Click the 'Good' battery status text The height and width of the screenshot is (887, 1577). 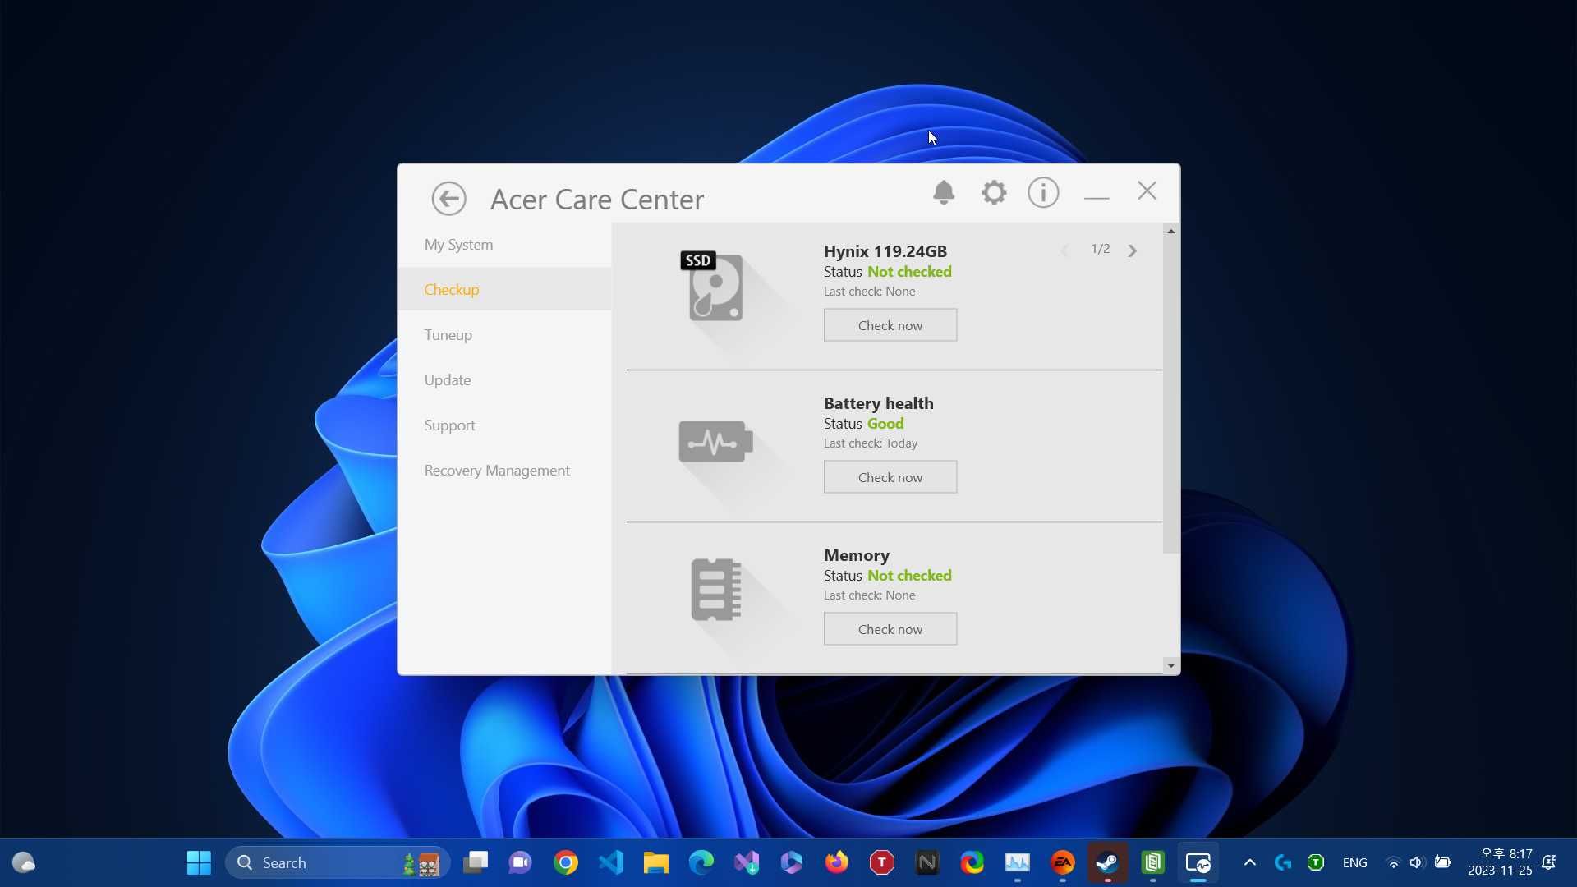pos(885,424)
